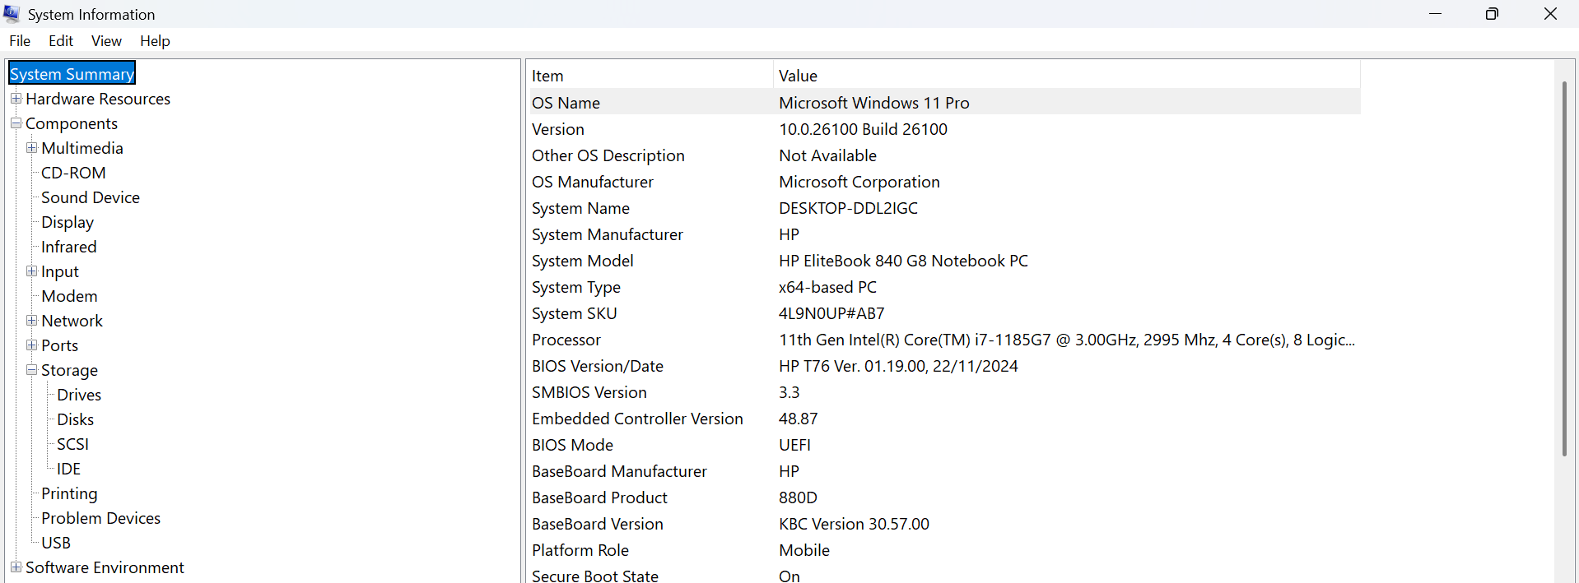Open Disks under Storage
The image size is (1579, 583).
[76, 419]
